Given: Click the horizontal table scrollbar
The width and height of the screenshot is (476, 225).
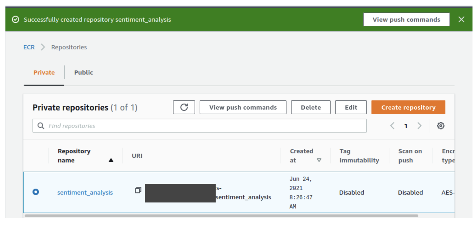Looking at the screenshot, I should [x=221, y=216].
